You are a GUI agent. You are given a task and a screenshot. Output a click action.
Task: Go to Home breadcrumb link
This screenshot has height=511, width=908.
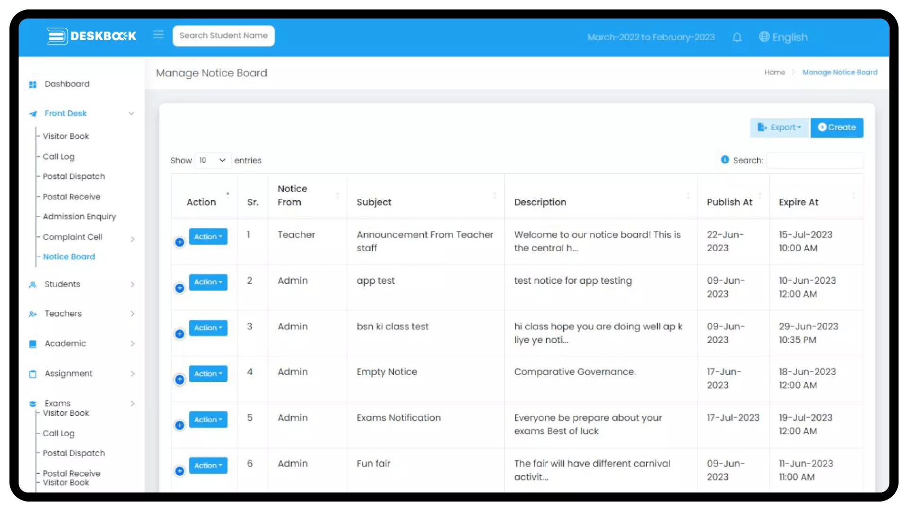774,72
